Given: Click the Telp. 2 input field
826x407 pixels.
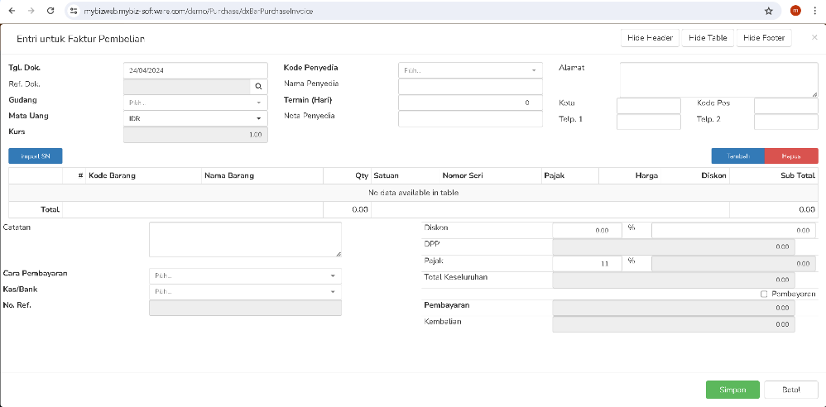Looking at the screenshot, I should (x=786, y=122).
